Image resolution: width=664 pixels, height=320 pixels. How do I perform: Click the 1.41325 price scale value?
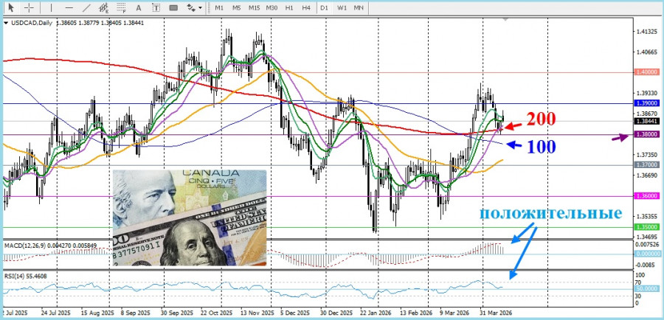pyautogui.click(x=646, y=32)
